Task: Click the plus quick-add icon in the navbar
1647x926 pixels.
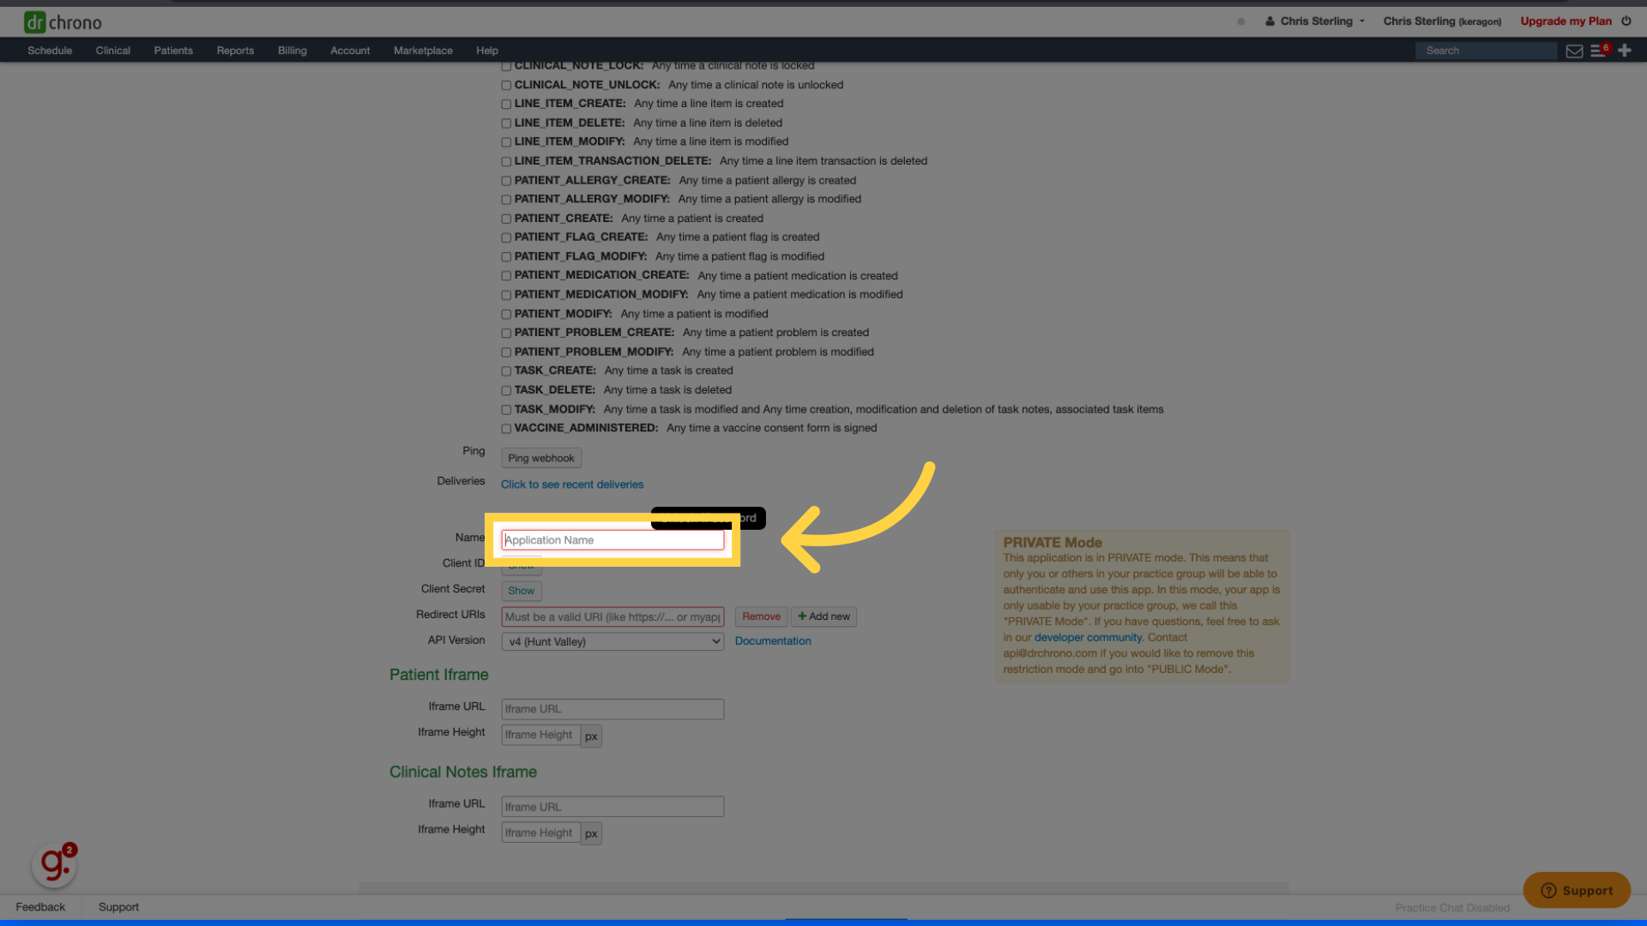Action: (1625, 51)
